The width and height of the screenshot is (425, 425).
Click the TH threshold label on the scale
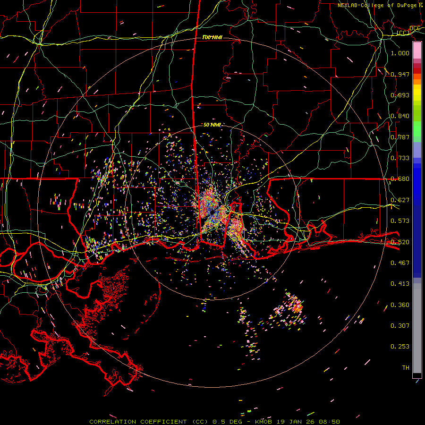click(x=406, y=368)
